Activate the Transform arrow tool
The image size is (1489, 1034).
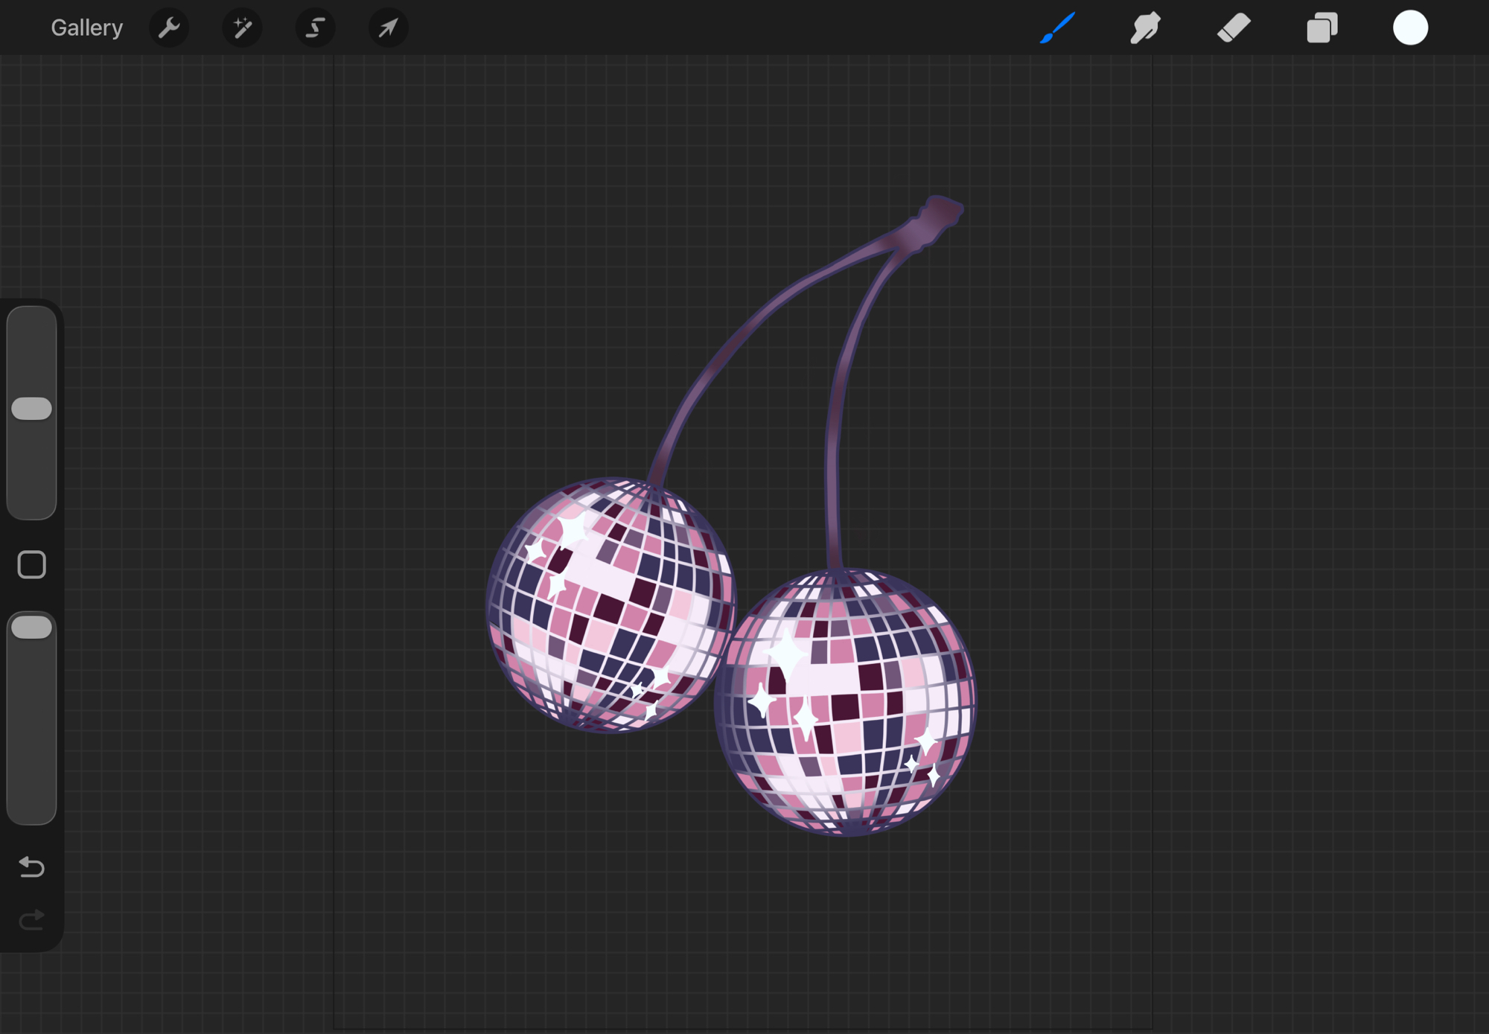click(x=388, y=28)
